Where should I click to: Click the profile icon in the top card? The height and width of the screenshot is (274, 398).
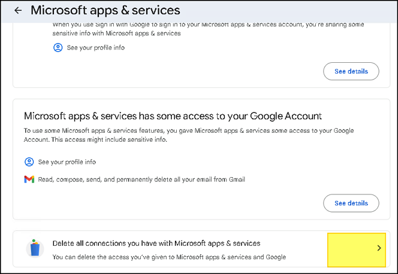58,48
